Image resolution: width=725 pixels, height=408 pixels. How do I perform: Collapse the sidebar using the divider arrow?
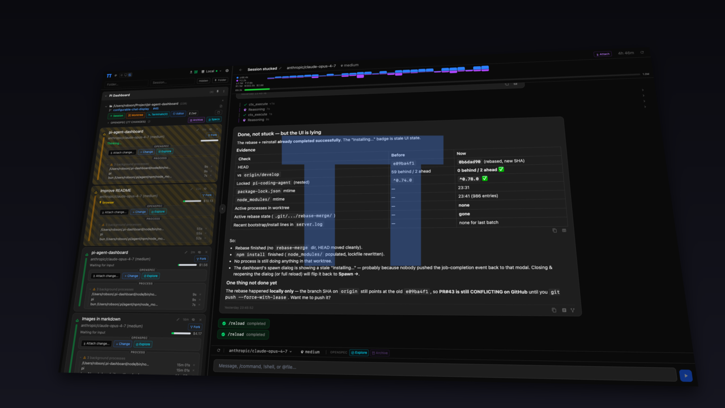click(222, 209)
